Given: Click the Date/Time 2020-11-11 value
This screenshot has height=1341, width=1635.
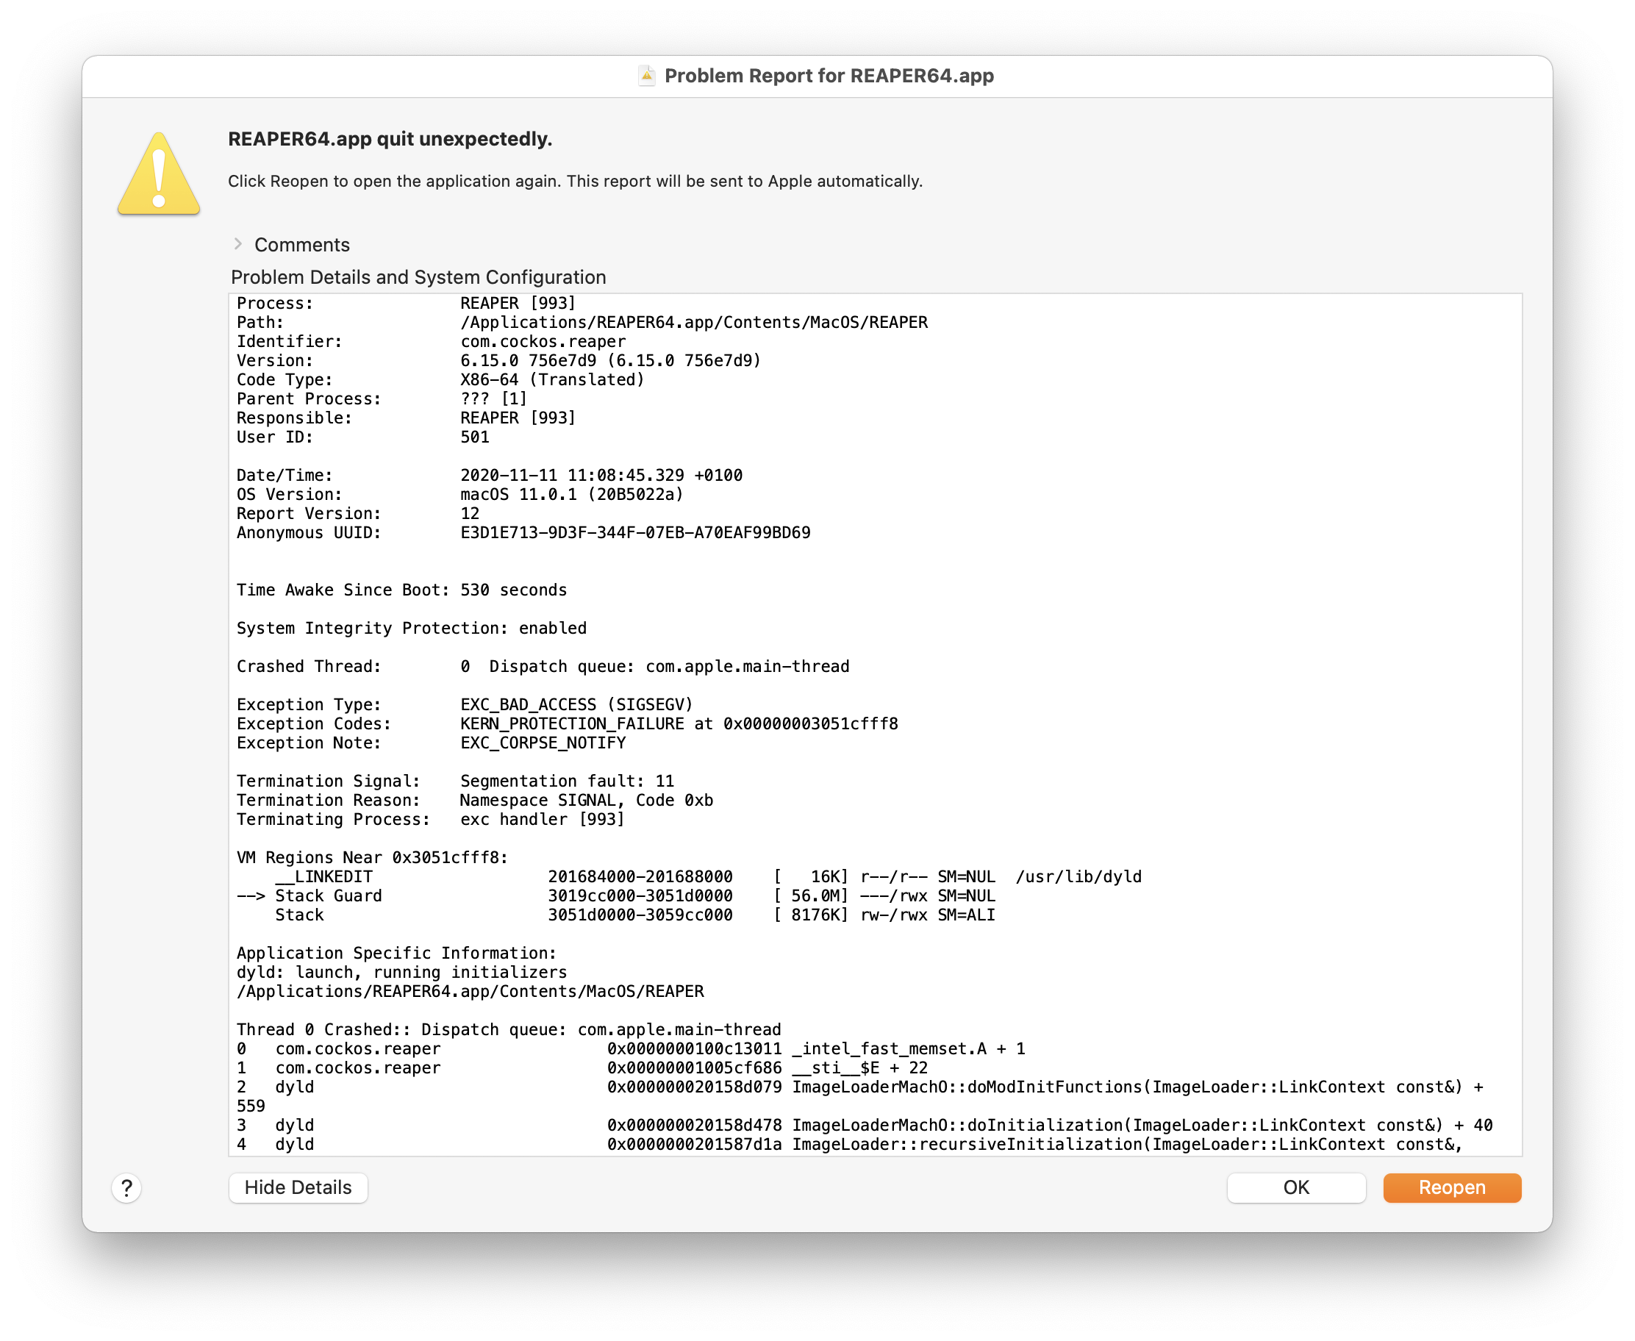Looking at the screenshot, I should click(601, 475).
